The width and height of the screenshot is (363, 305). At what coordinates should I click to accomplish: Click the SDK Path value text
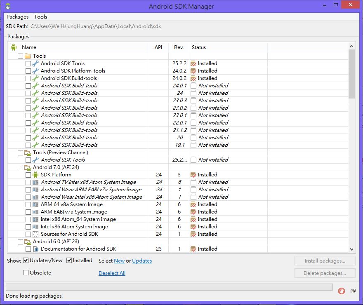(96, 26)
